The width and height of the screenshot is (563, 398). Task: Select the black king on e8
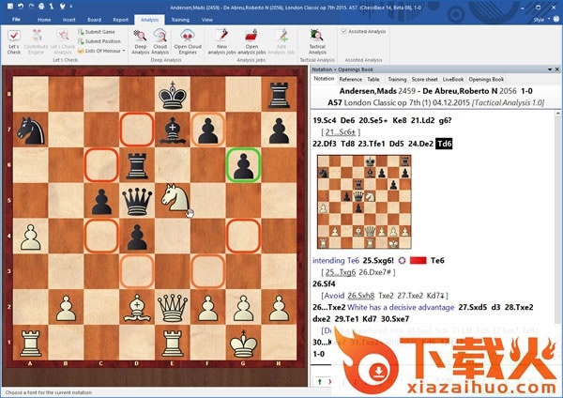click(173, 95)
